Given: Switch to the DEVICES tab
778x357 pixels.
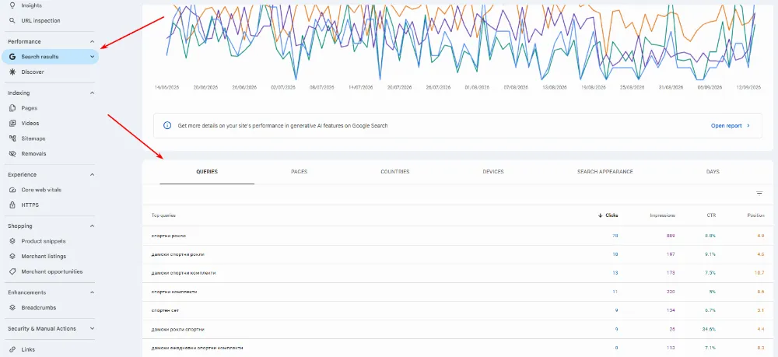Looking at the screenshot, I should click(493, 172).
